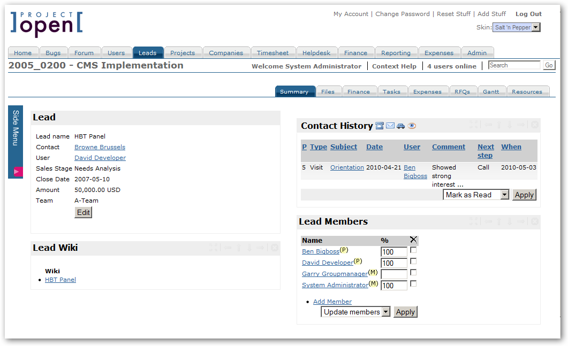Screen dimensions: 568x346
Task: Click the phone icon in Contact History header
Action: click(379, 126)
